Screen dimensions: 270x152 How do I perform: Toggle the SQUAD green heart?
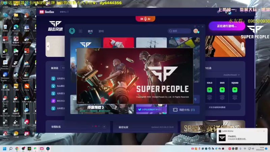235,90
